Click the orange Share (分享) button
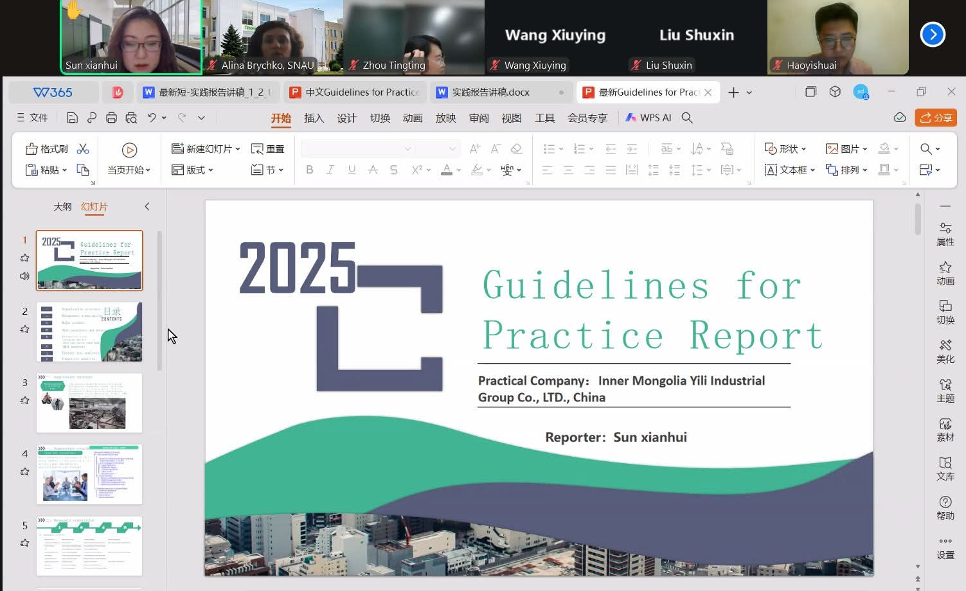 [x=936, y=118]
